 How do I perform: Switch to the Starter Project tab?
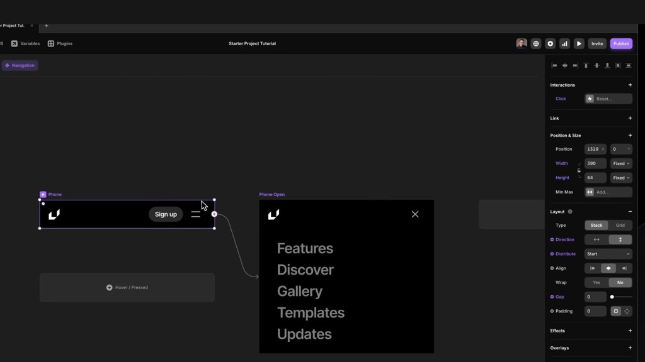[13, 26]
